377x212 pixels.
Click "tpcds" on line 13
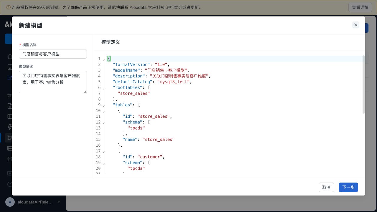136,128
